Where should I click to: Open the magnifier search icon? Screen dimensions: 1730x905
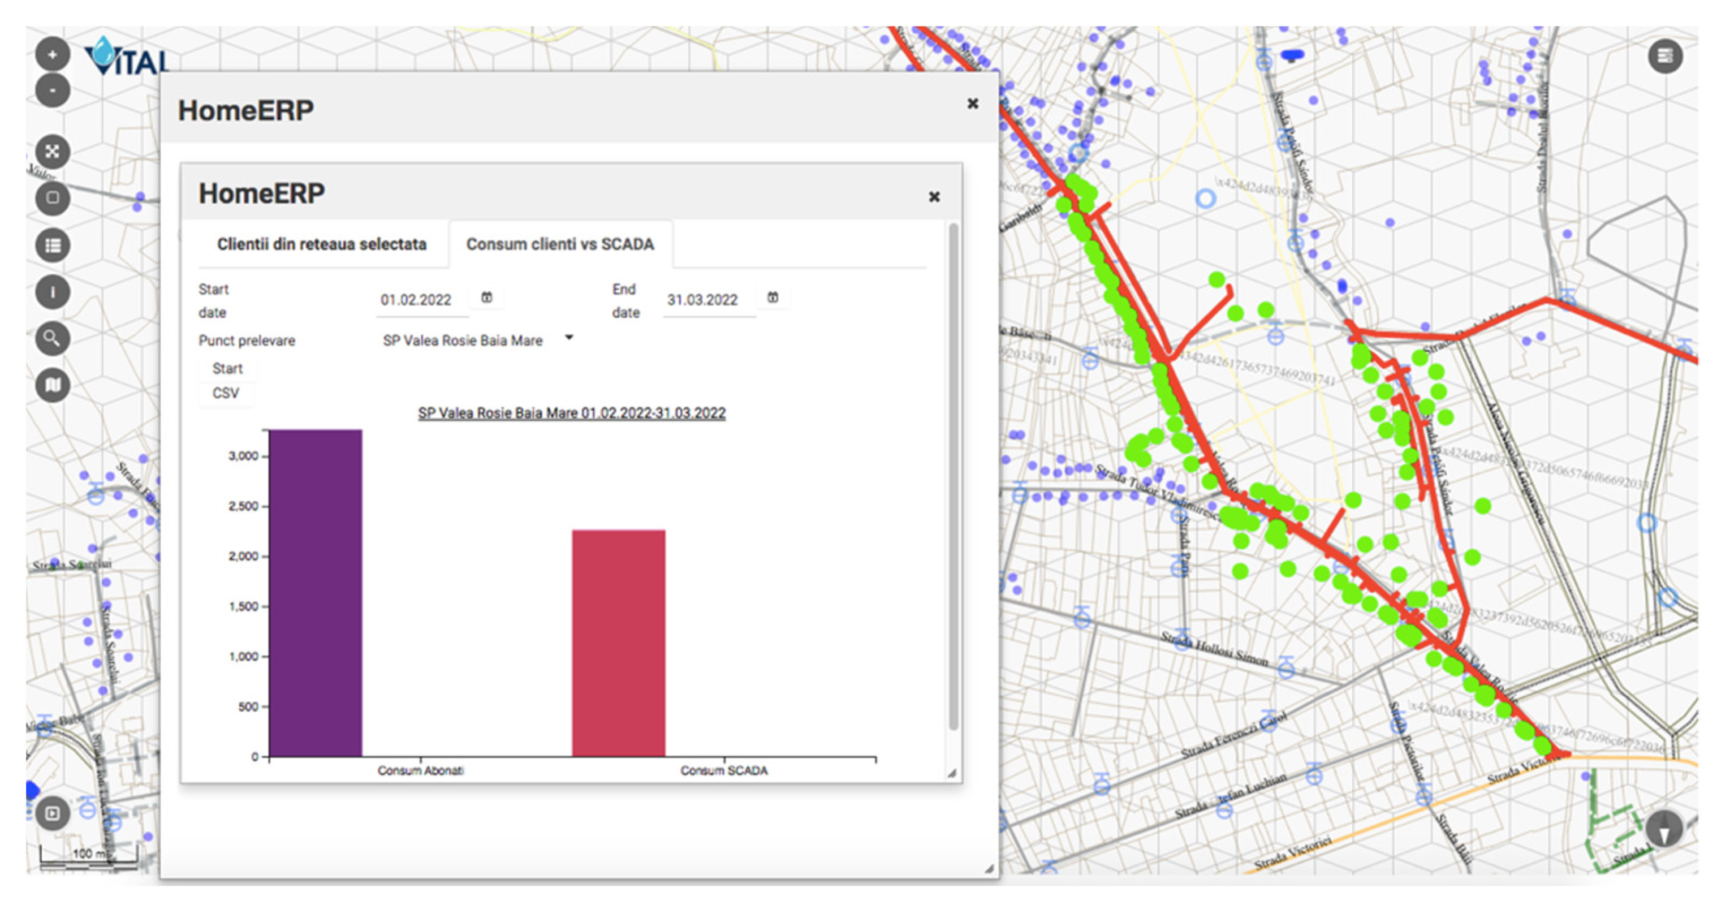tap(53, 339)
